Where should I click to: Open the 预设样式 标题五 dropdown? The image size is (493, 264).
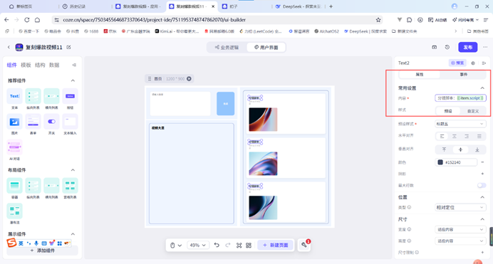[x=460, y=124]
